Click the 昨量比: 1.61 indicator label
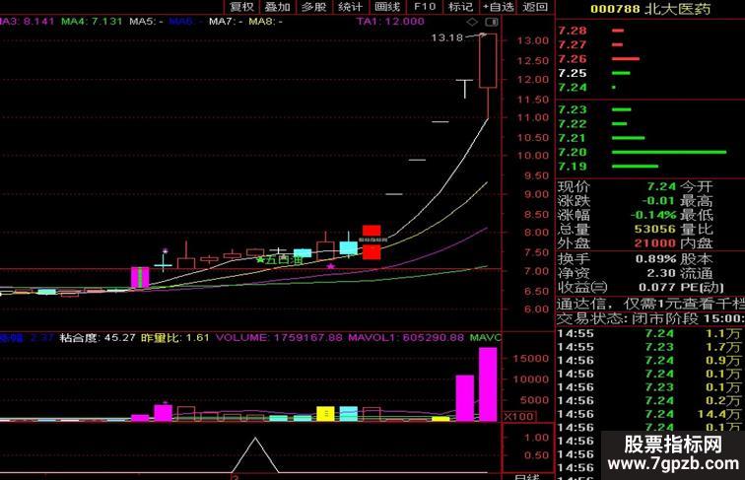This screenshot has height=480, width=745. (x=174, y=337)
